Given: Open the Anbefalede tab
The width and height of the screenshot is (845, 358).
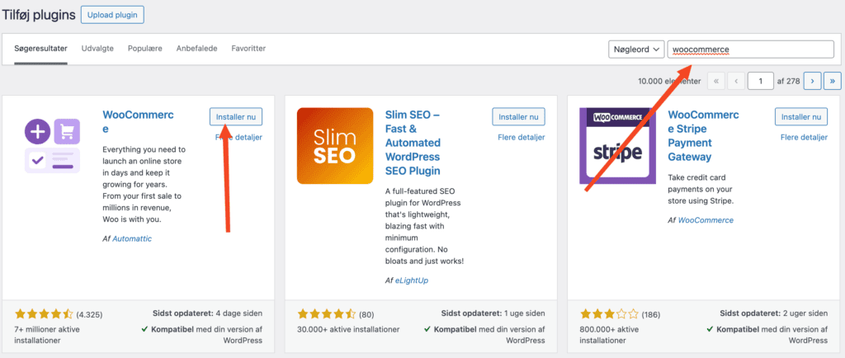Looking at the screenshot, I should click(196, 49).
